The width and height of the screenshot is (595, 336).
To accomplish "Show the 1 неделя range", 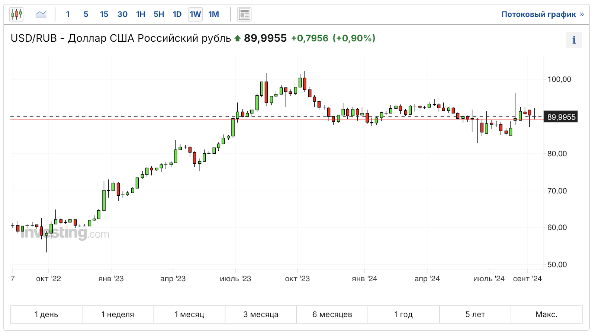I will (118, 314).
